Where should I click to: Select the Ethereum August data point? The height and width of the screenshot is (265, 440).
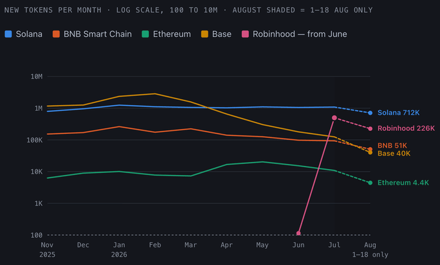click(370, 183)
